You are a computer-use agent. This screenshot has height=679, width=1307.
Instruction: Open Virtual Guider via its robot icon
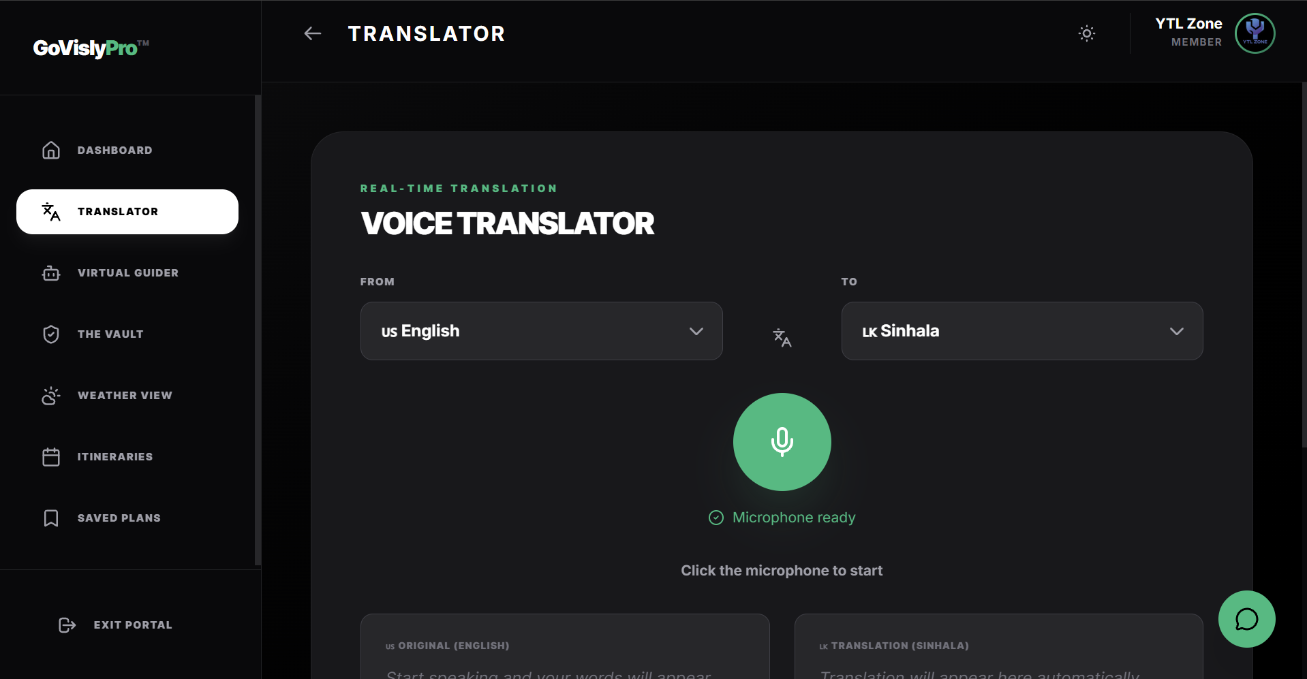tap(51, 272)
